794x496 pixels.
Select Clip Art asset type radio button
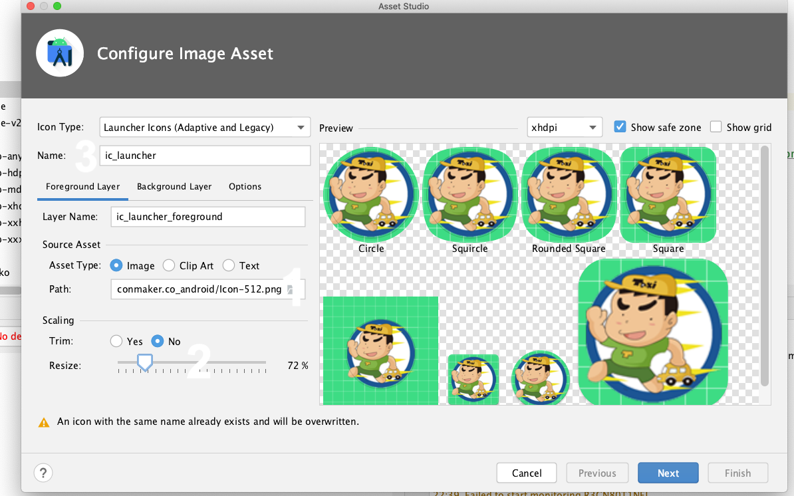coord(169,265)
